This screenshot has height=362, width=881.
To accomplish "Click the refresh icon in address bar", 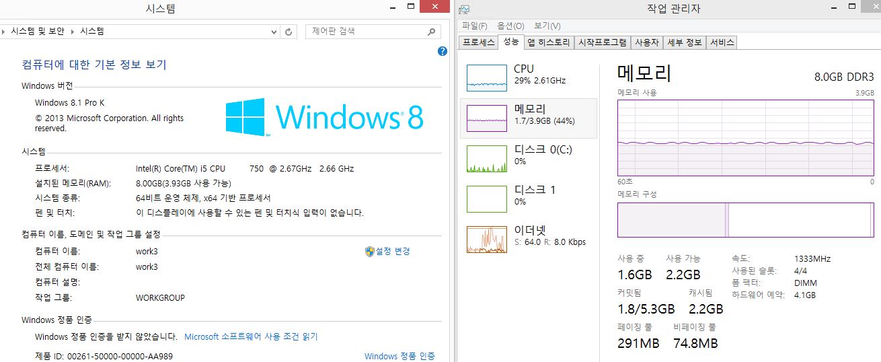I will 289,32.
